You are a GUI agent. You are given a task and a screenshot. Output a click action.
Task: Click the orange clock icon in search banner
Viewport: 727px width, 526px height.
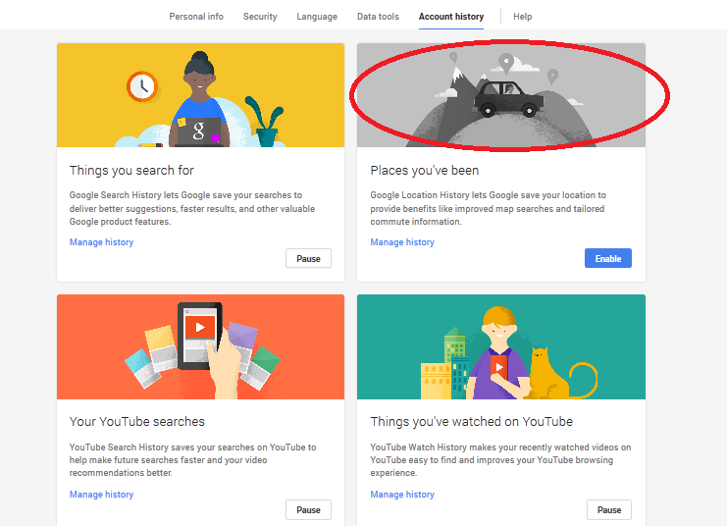coord(142,86)
